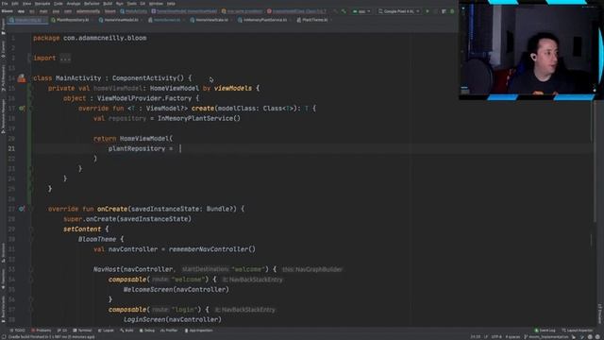Screen dimensions: 604x340
Task: Click the UTF-8 encoding status entry
Action: (496, 337)
